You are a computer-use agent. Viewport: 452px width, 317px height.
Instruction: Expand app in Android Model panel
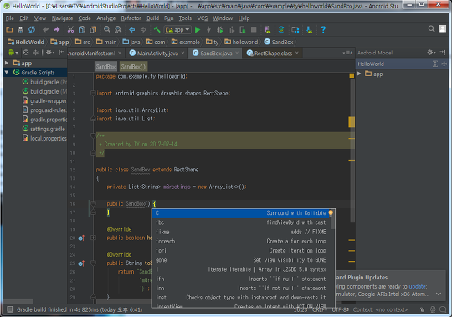359,74
